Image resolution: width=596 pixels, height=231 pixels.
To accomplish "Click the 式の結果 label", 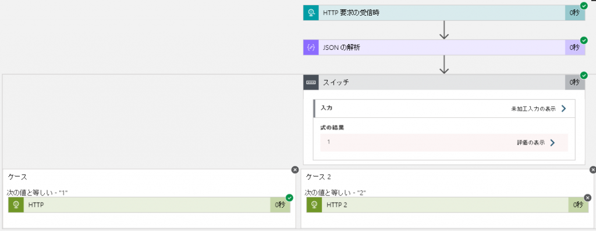I will [x=332, y=128].
